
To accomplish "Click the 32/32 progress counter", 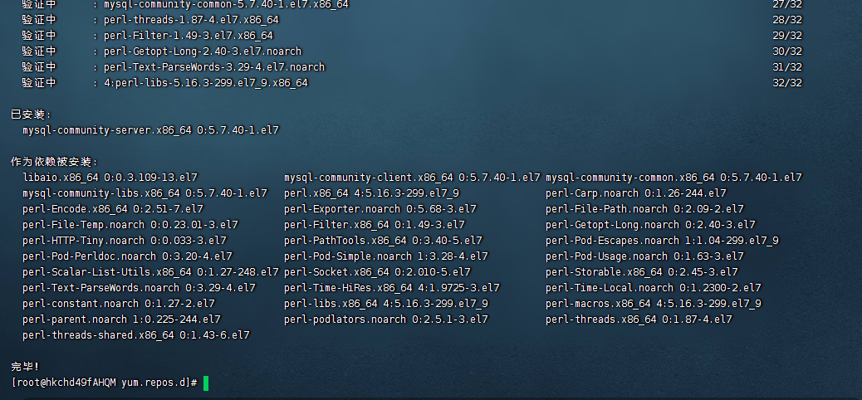I will [787, 83].
